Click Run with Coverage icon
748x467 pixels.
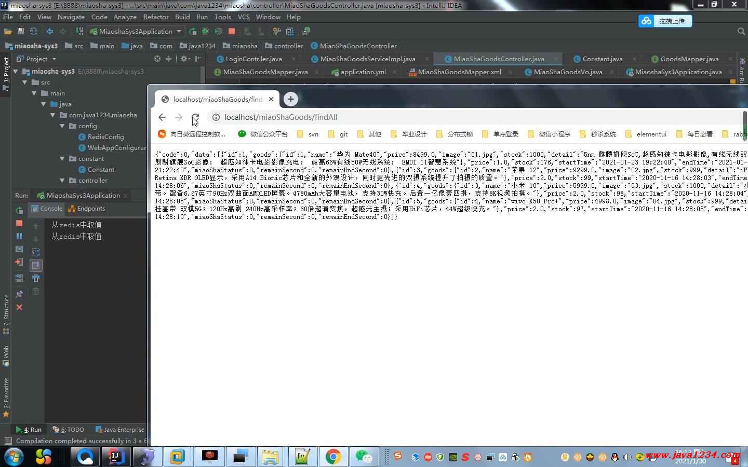tap(219, 31)
